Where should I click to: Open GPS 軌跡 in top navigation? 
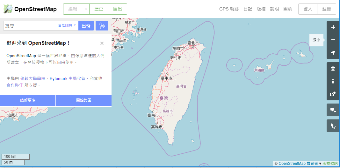229,9
